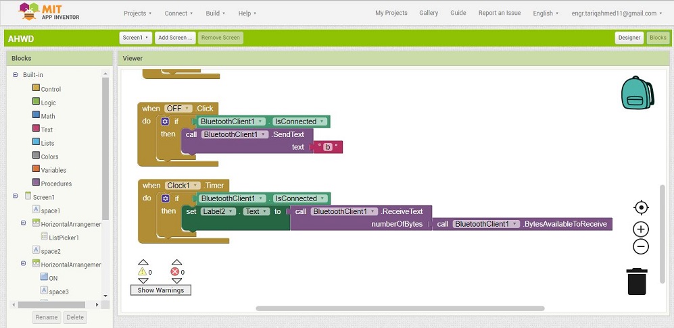Click the yellow warning triangle icon

click(x=142, y=272)
